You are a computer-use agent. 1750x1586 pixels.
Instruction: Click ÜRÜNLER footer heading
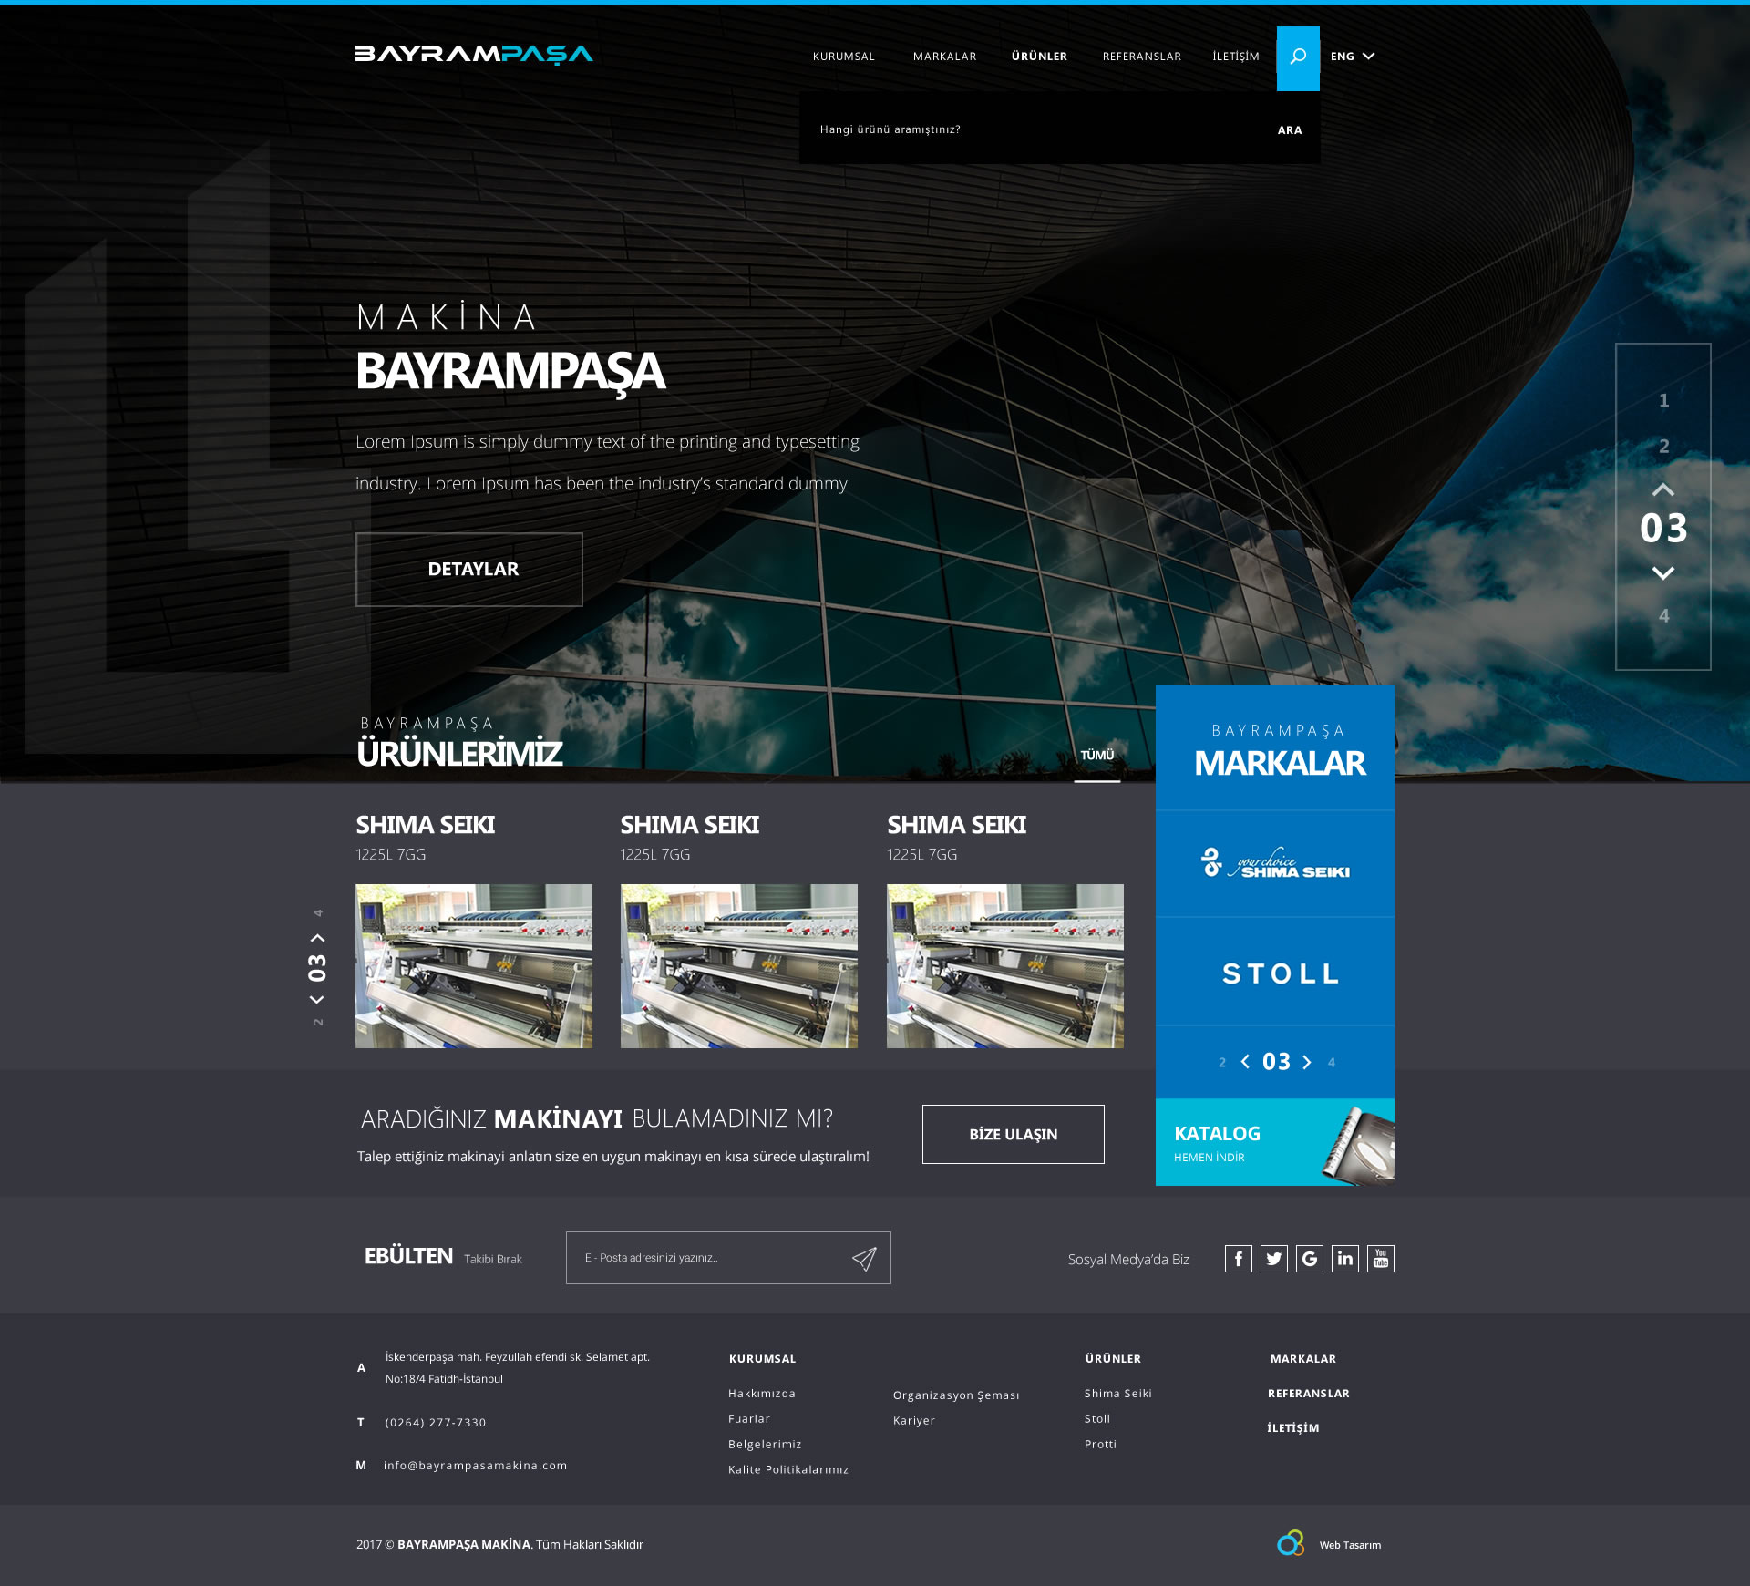(1113, 1359)
